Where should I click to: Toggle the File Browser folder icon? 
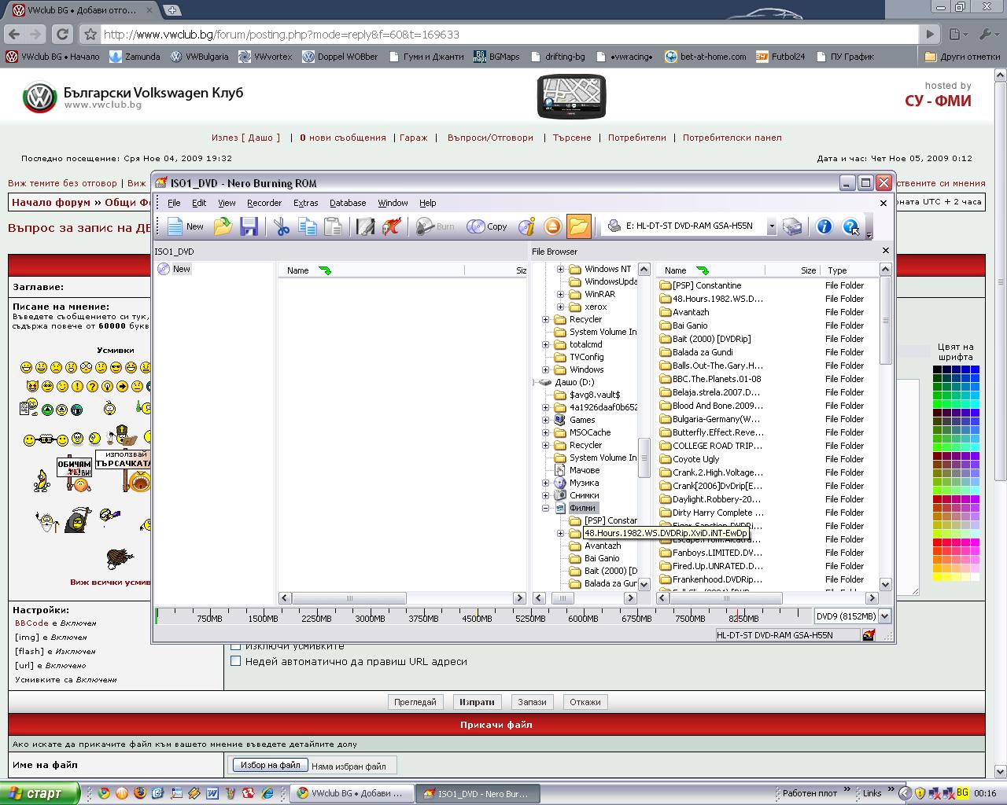point(578,226)
